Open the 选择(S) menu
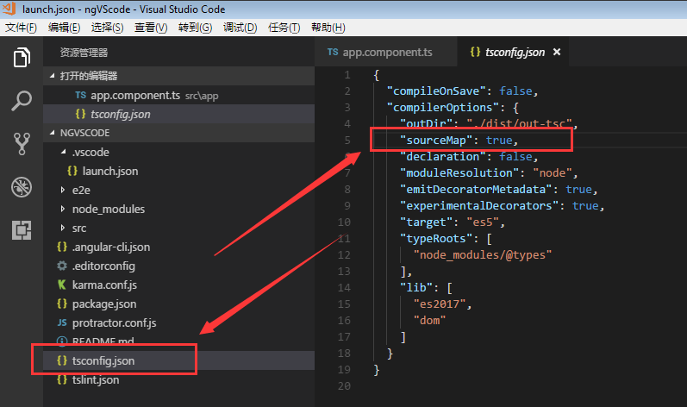This screenshot has width=687, height=407. [x=107, y=28]
